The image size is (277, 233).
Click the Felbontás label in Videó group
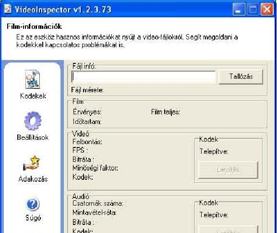87,142
